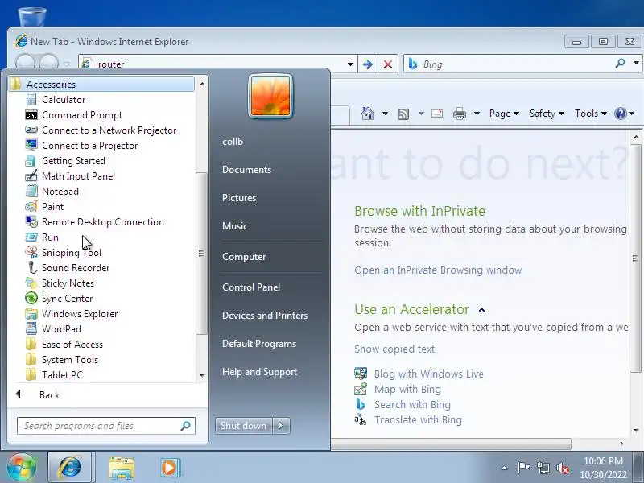
Task: Click the IE Help question icon
Action: (620, 114)
